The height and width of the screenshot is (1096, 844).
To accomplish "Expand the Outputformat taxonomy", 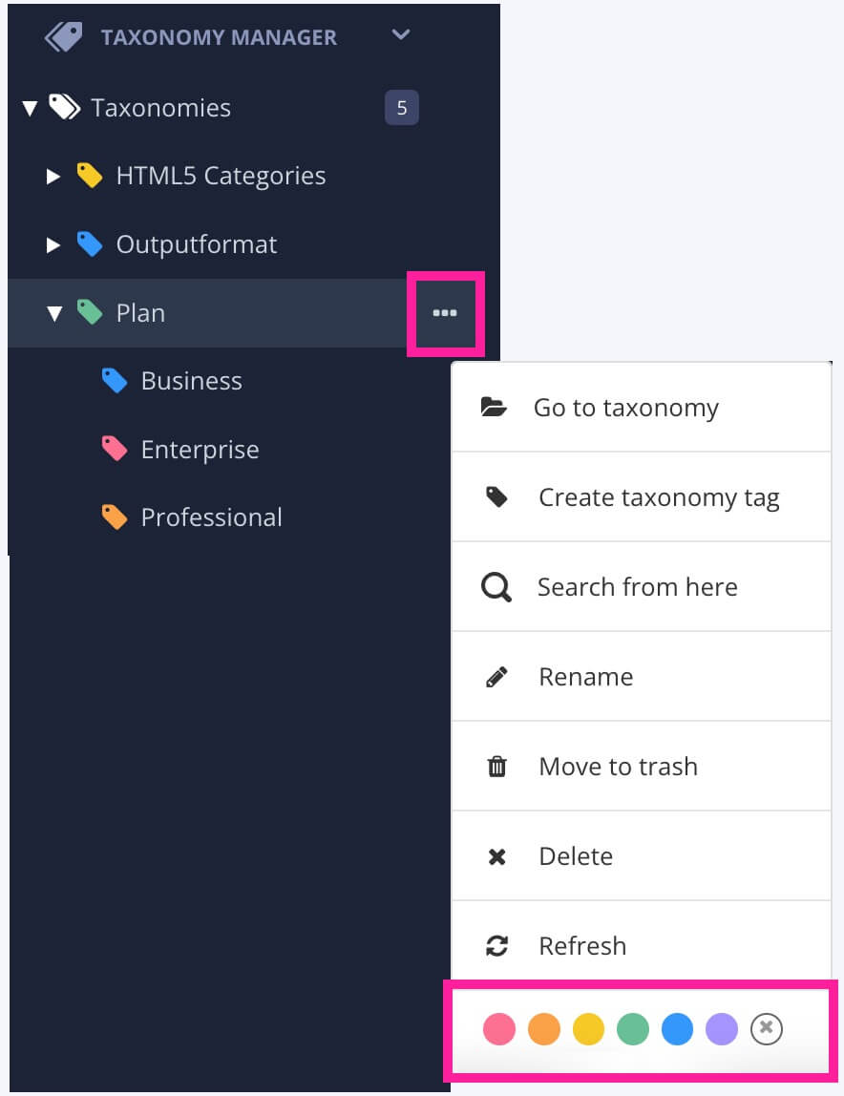I will [53, 244].
